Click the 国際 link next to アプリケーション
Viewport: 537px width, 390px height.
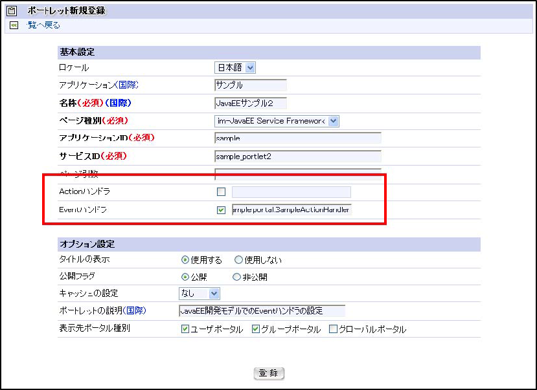point(127,85)
